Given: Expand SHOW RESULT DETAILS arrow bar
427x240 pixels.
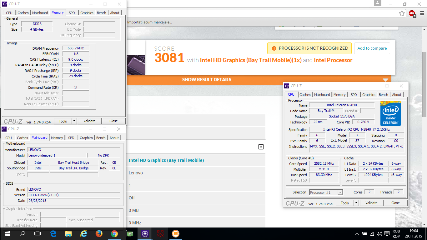Looking at the screenshot, I should (385, 80).
